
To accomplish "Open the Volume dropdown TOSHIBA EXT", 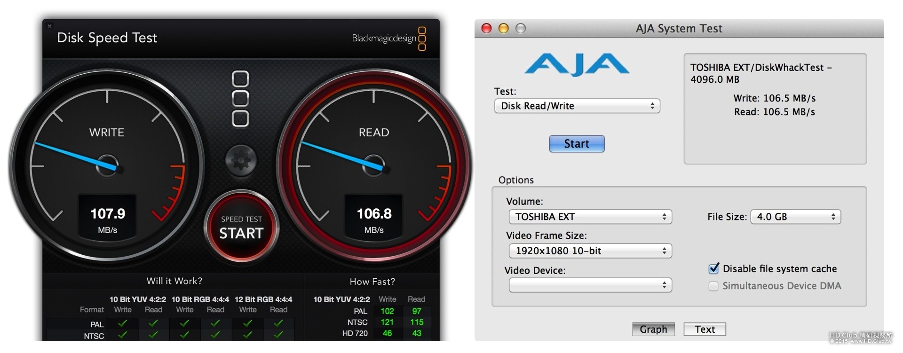I will pyautogui.click(x=590, y=217).
